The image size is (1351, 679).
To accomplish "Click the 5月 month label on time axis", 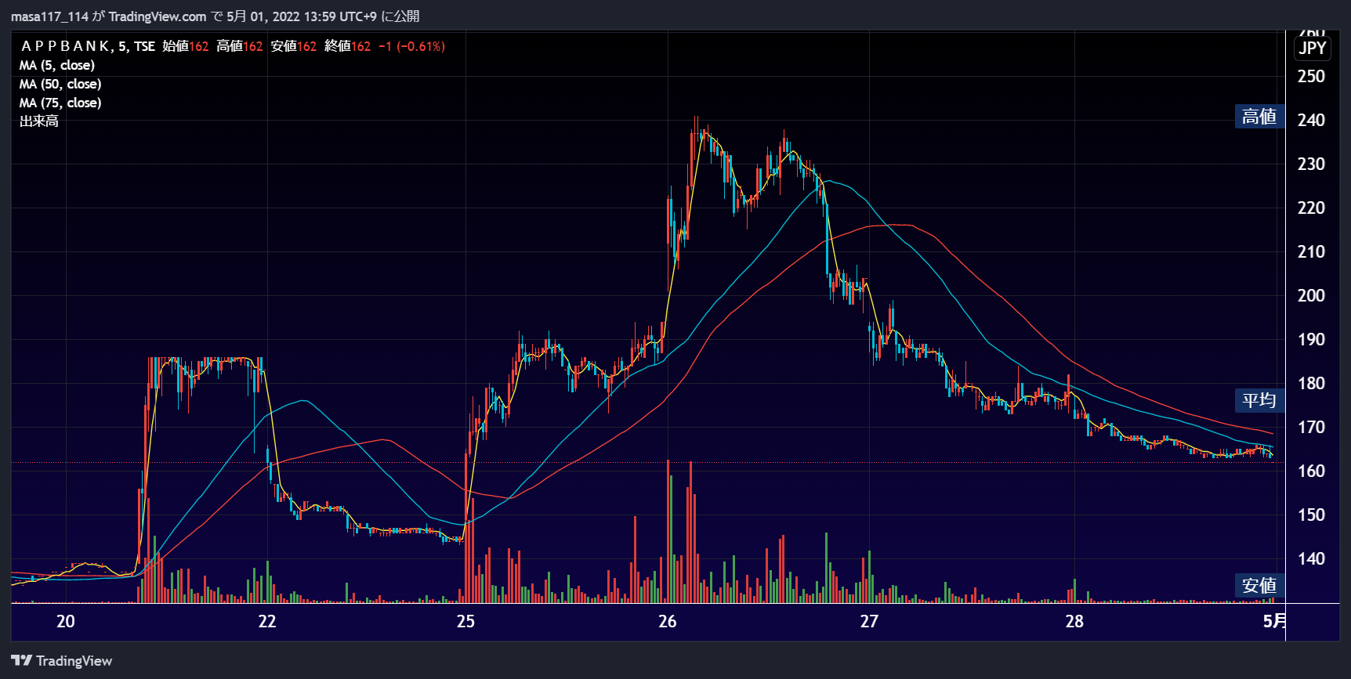I will 1274,622.
